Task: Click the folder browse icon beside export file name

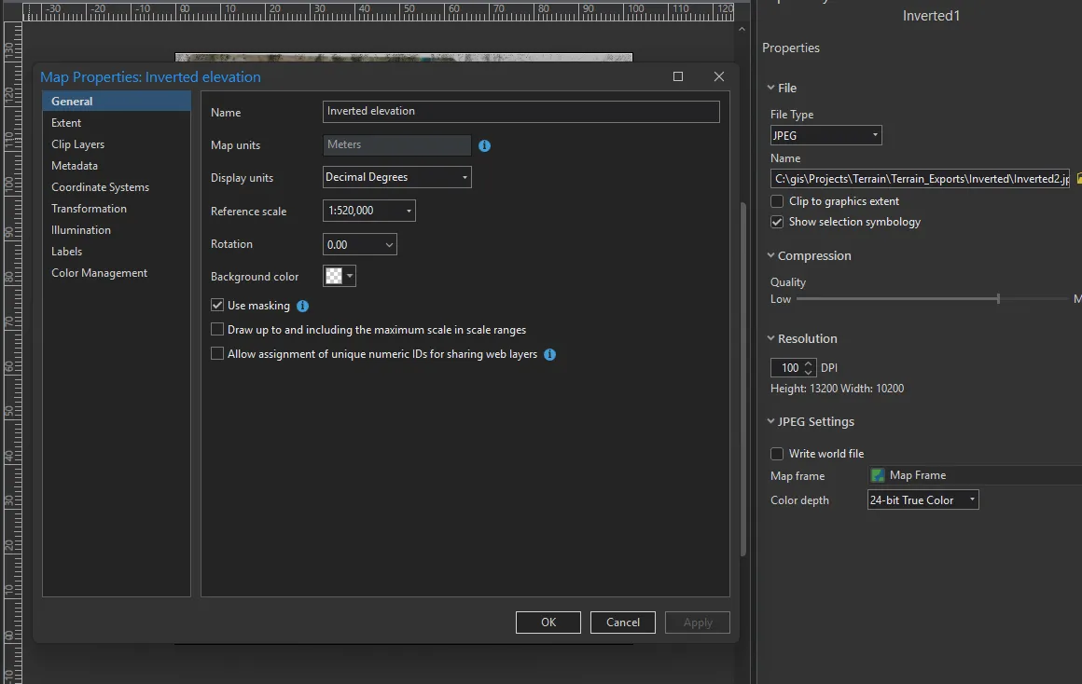Action: tap(1078, 178)
